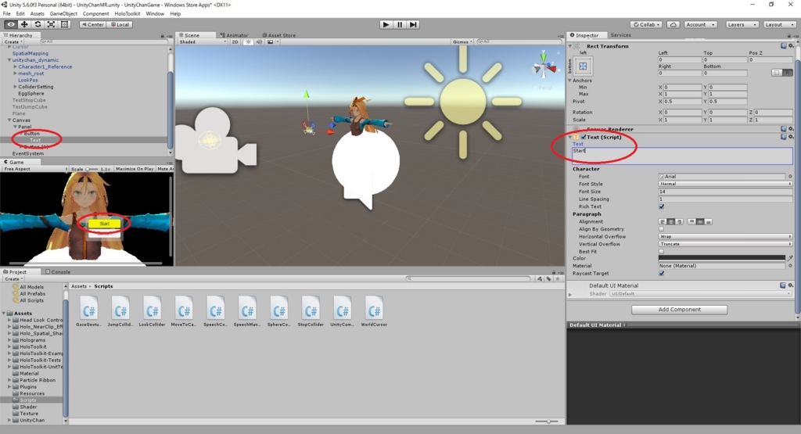Open Rect Transform gear settings menu

pyautogui.click(x=791, y=46)
